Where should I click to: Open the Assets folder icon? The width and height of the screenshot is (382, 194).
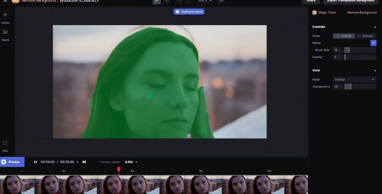pyautogui.click(x=5, y=32)
